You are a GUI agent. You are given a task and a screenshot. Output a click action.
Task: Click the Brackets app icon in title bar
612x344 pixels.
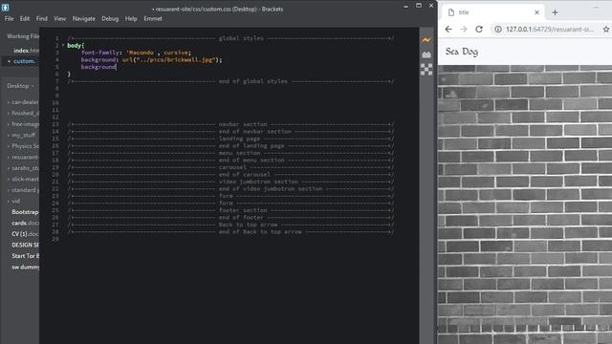coord(5,8)
